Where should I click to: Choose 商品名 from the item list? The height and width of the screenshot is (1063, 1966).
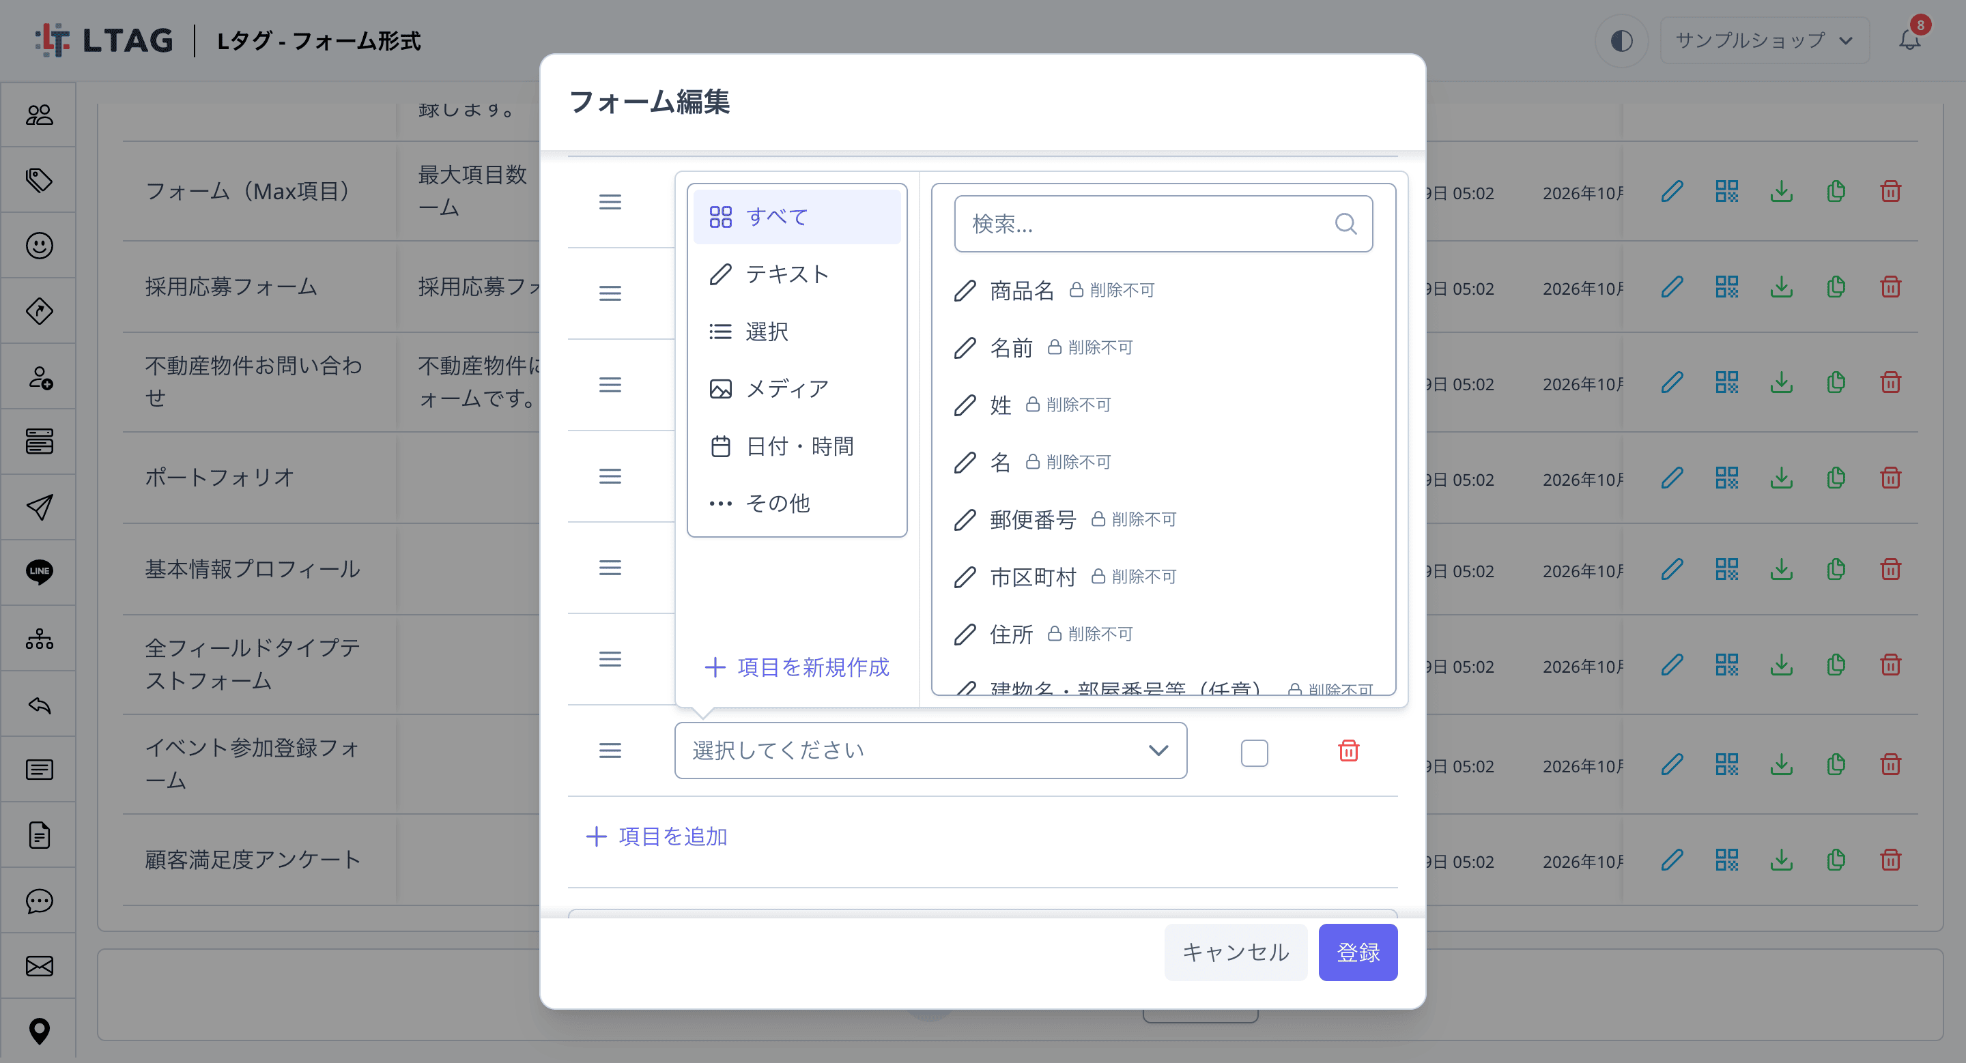[x=1163, y=290]
